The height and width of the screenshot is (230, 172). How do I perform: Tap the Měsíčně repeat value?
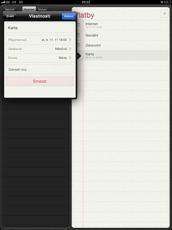point(61,49)
